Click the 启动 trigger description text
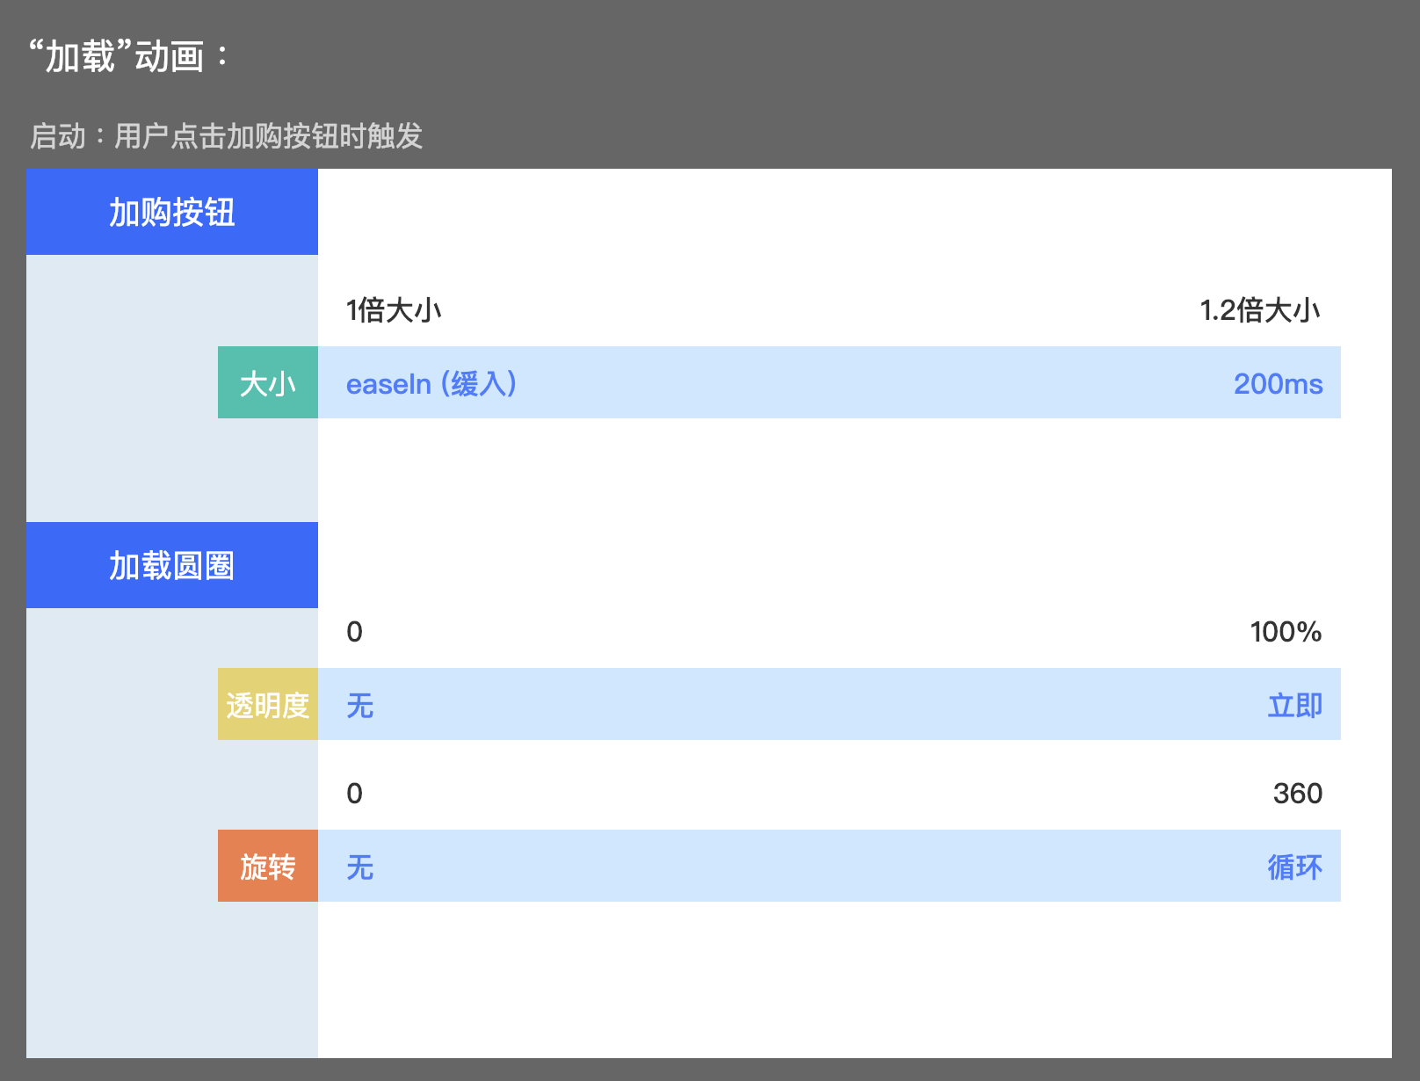The width and height of the screenshot is (1420, 1081). coord(226,136)
